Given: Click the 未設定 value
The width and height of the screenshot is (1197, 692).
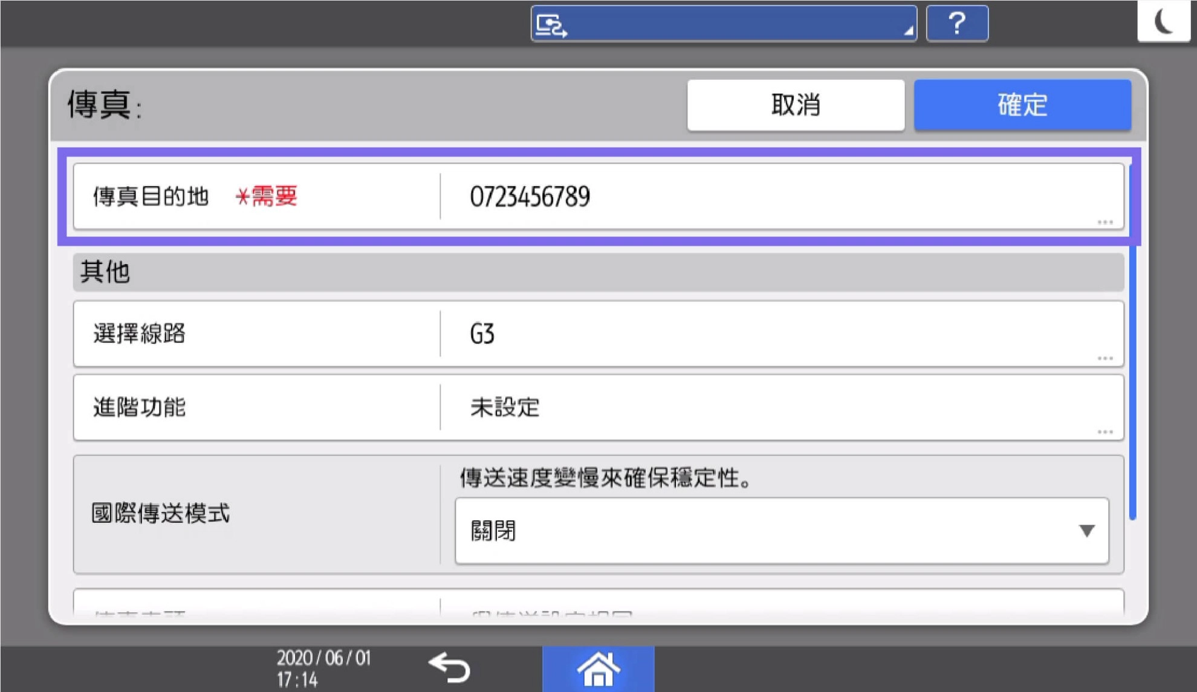Looking at the screenshot, I should pos(505,407).
